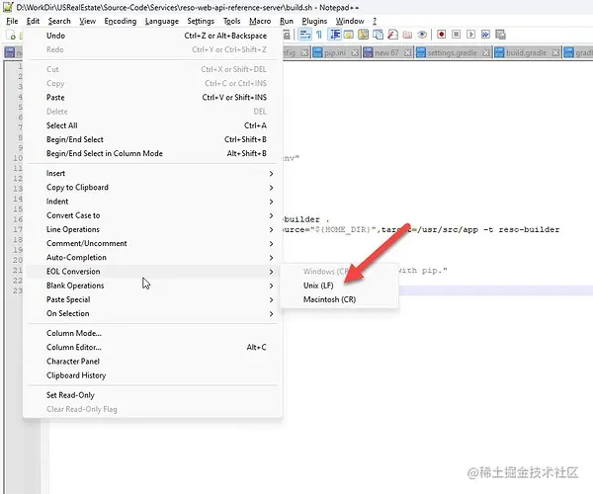Close the settings.gradle tab
593x494 pixels.
tap(486, 53)
